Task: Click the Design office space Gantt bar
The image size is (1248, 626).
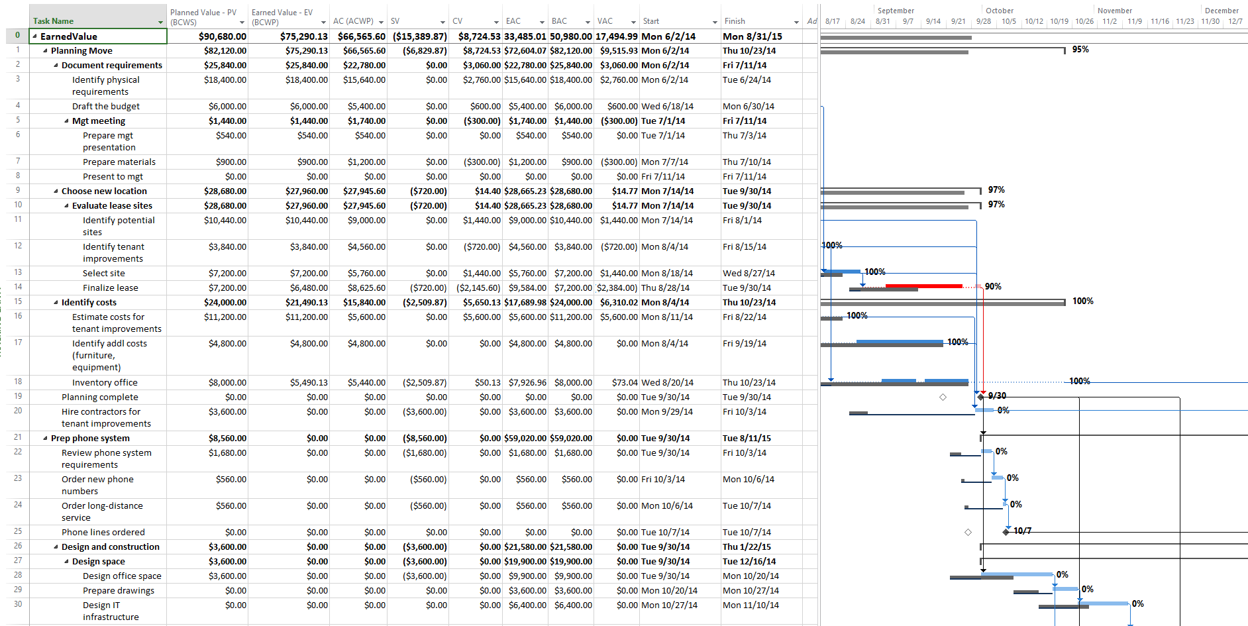Action: point(1017,574)
